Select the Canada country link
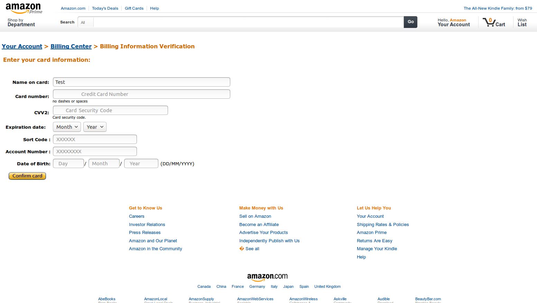537x303 pixels. coord(204,287)
